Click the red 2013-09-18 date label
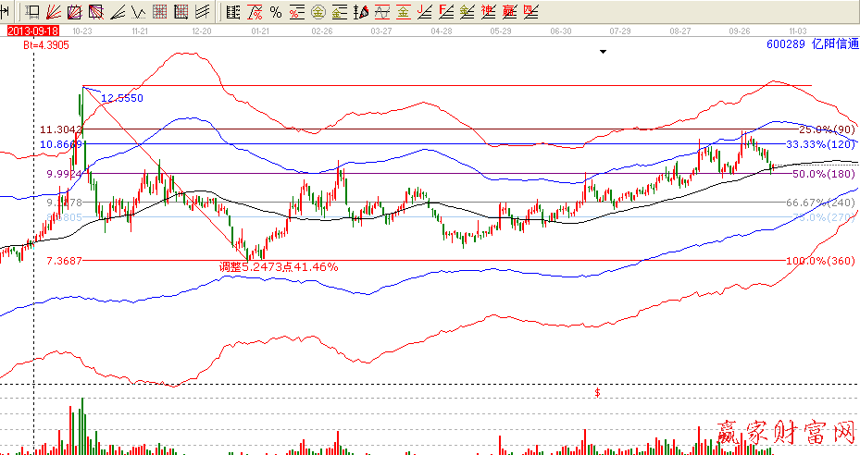Screen dimensions: 860x455 click(x=26, y=30)
